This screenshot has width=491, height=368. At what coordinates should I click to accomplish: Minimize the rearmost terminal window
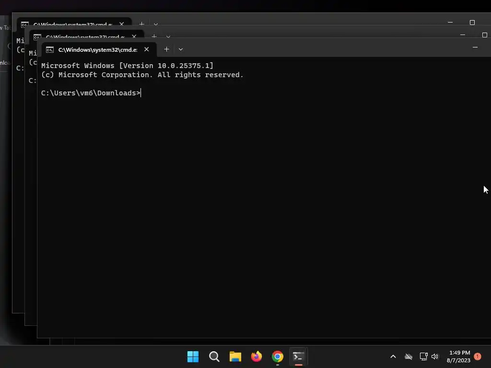(450, 22)
